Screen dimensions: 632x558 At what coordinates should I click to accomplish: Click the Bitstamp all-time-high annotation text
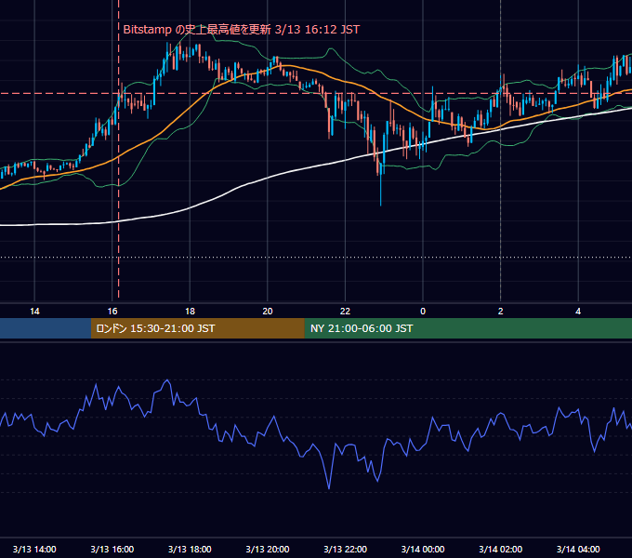point(241,30)
